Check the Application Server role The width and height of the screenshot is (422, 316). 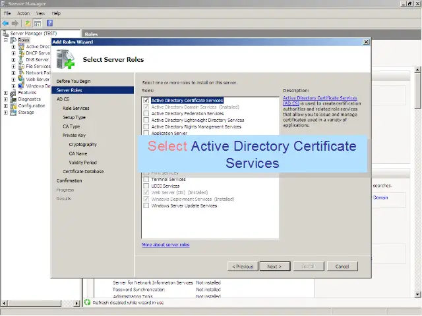(x=146, y=133)
